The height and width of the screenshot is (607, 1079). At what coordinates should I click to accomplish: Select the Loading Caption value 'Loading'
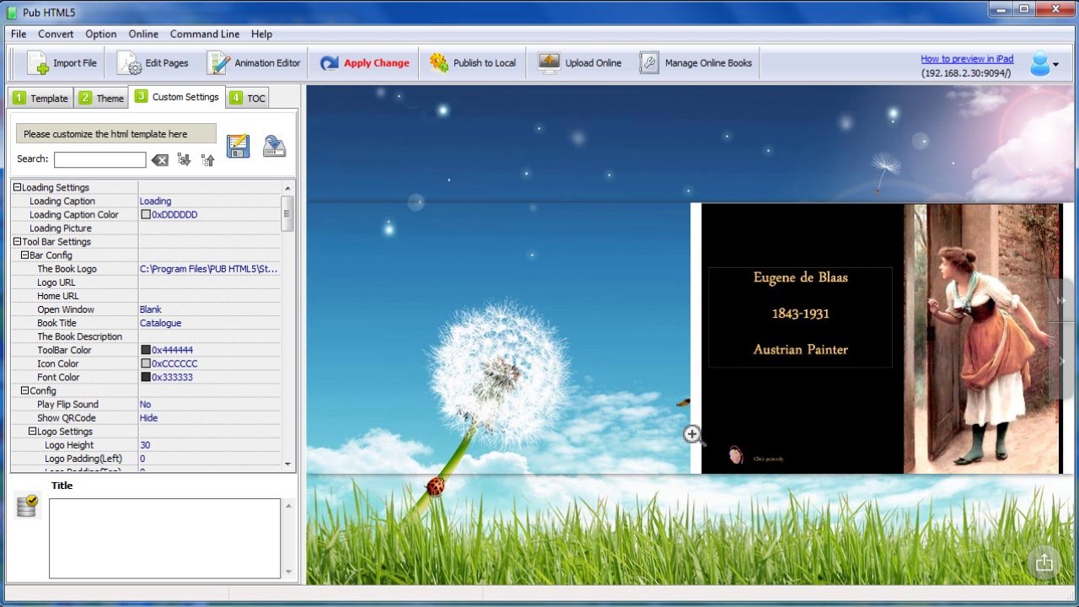pyautogui.click(x=155, y=201)
